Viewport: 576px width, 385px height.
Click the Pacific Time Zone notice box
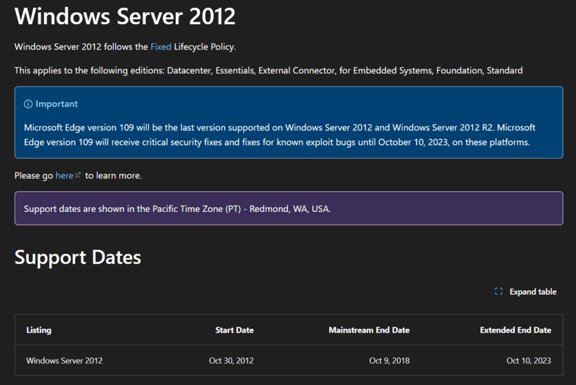(x=288, y=208)
